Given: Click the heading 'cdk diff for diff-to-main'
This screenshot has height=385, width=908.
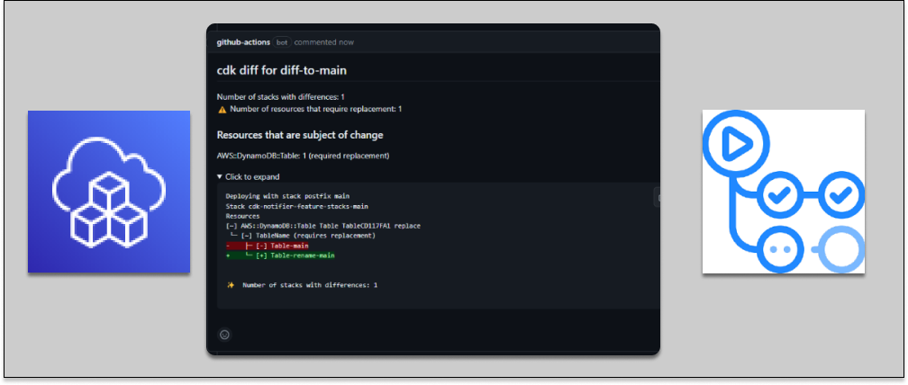Looking at the screenshot, I should [282, 70].
